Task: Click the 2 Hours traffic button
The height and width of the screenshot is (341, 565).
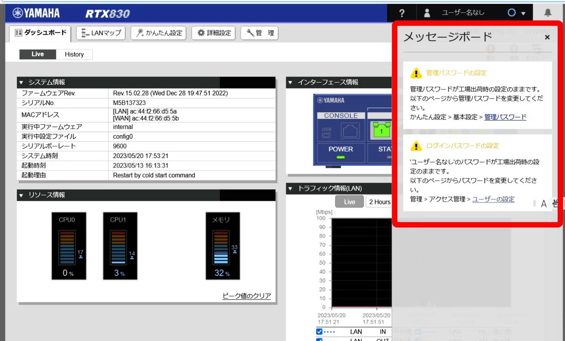Action: click(x=379, y=202)
